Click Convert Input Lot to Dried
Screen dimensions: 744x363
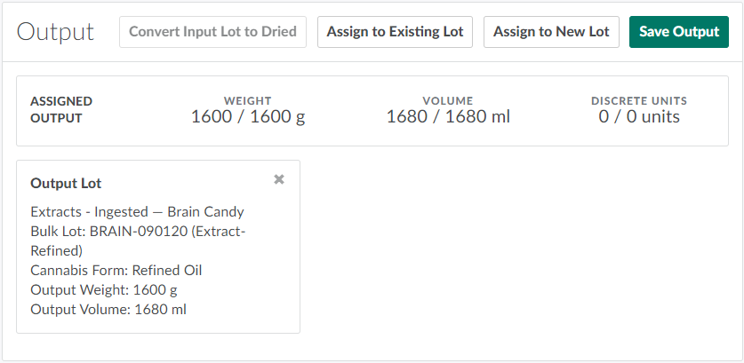tap(213, 32)
